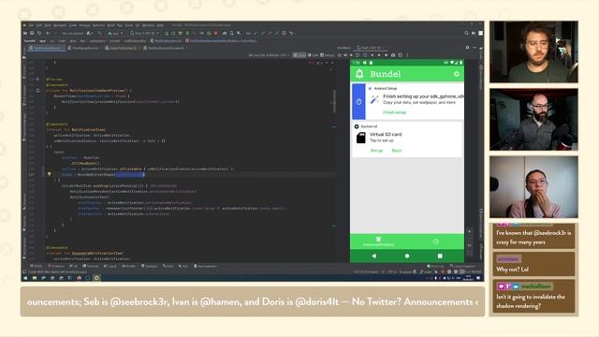This screenshot has width=599, height=337.
Task: Click the Windows Start button
Action: 25,278
